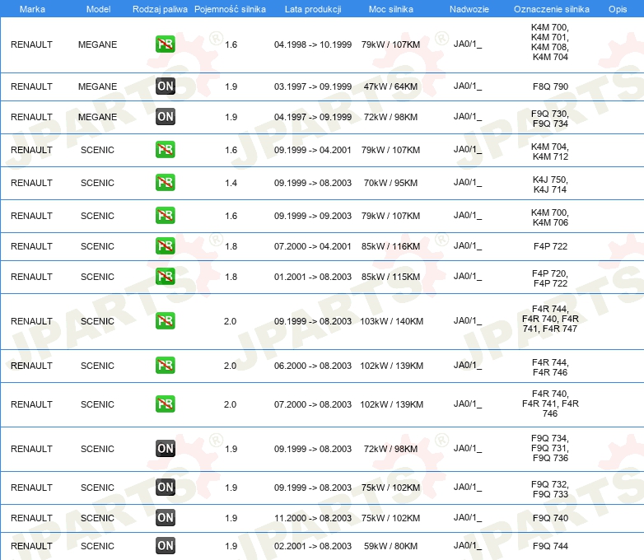
Task: Click the petrol icon for Scenic 103kW/140KM
Action: tap(165, 321)
